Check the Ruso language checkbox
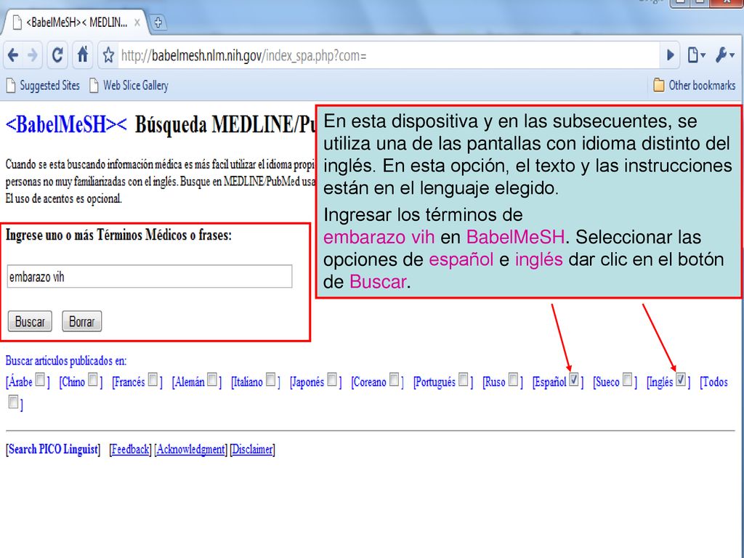Viewport: 744px width, 558px height. [x=514, y=379]
